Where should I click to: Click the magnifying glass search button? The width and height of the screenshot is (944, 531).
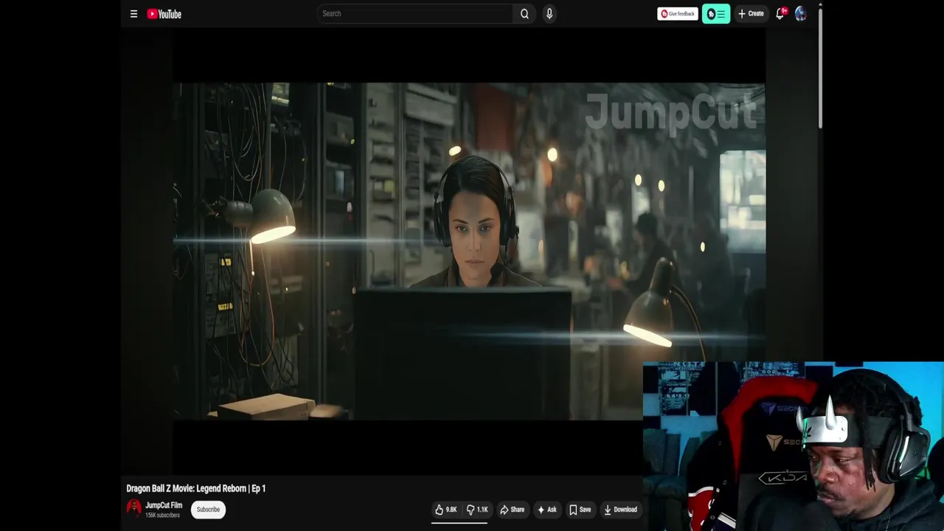pos(524,13)
